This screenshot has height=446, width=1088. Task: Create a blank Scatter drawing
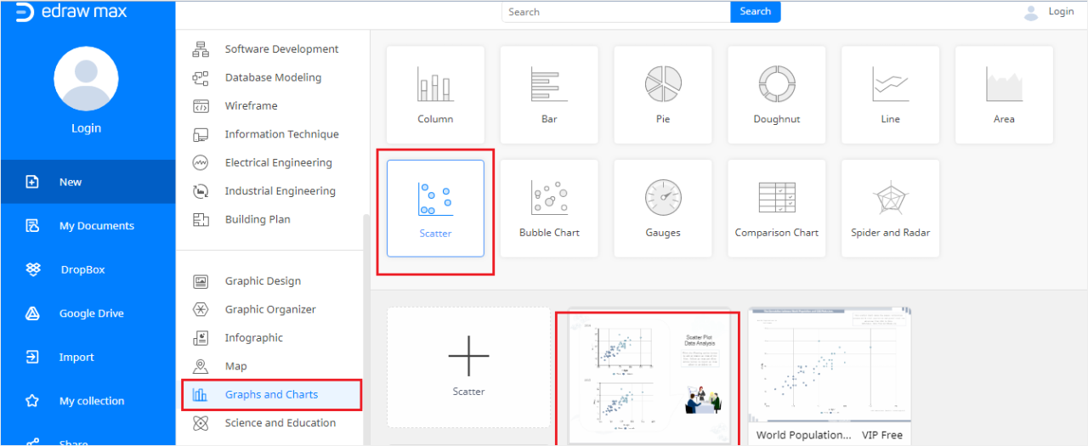click(x=468, y=367)
